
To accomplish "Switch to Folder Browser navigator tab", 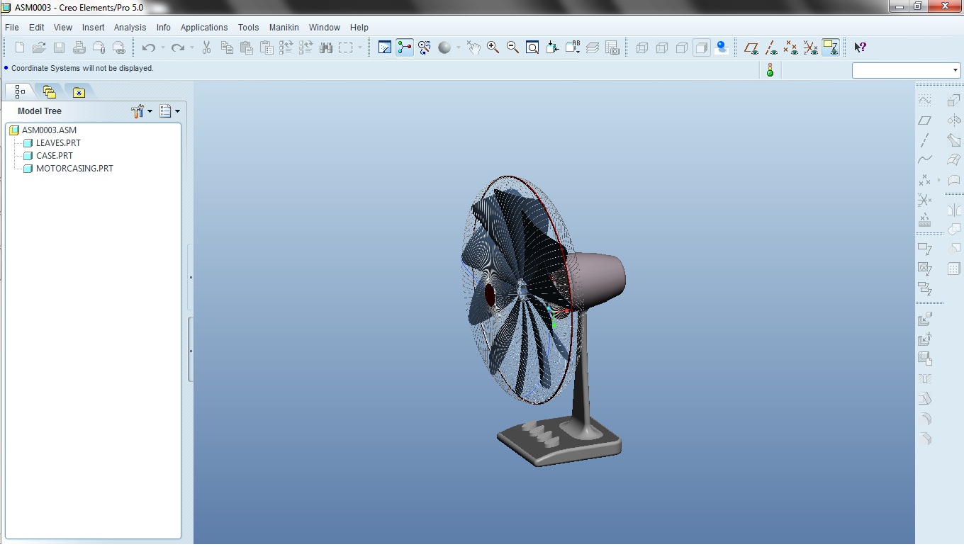I will [49, 91].
